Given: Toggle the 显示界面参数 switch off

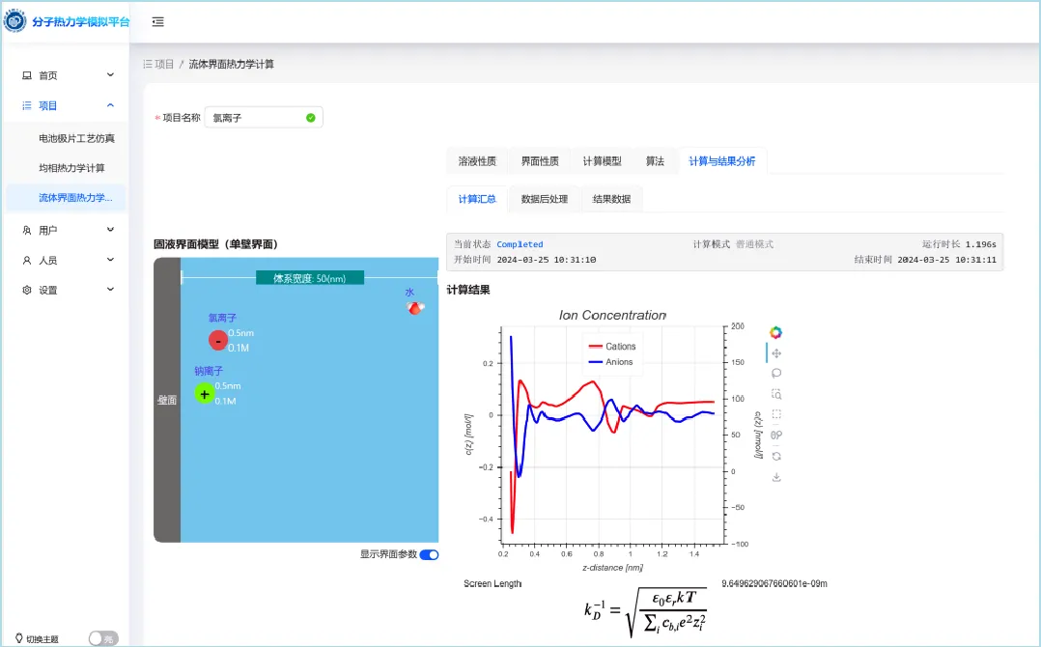Looking at the screenshot, I should (429, 554).
